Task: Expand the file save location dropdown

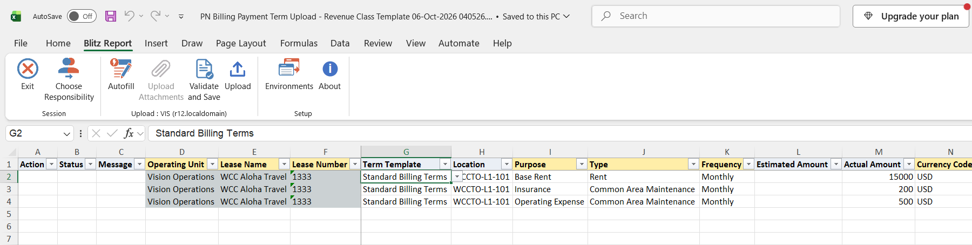Action: tap(566, 16)
